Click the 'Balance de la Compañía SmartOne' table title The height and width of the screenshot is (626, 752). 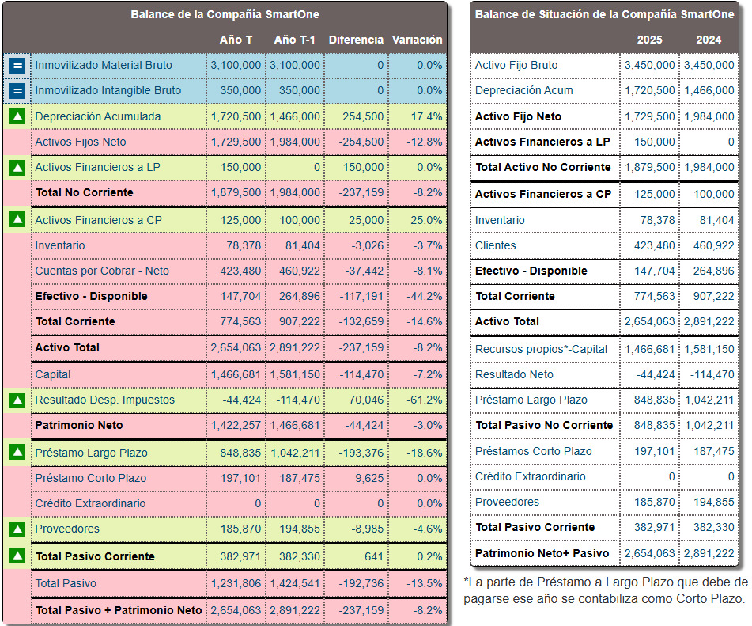coord(225,14)
